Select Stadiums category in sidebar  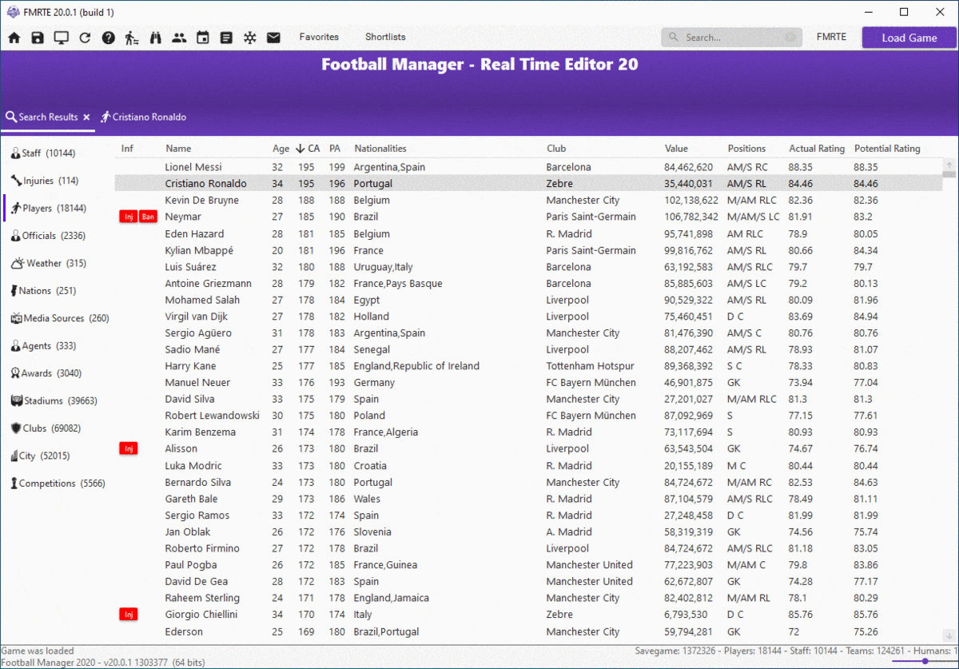[x=54, y=400]
